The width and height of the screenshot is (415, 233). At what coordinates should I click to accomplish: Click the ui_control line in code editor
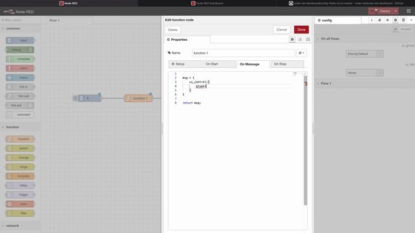pyautogui.click(x=199, y=82)
